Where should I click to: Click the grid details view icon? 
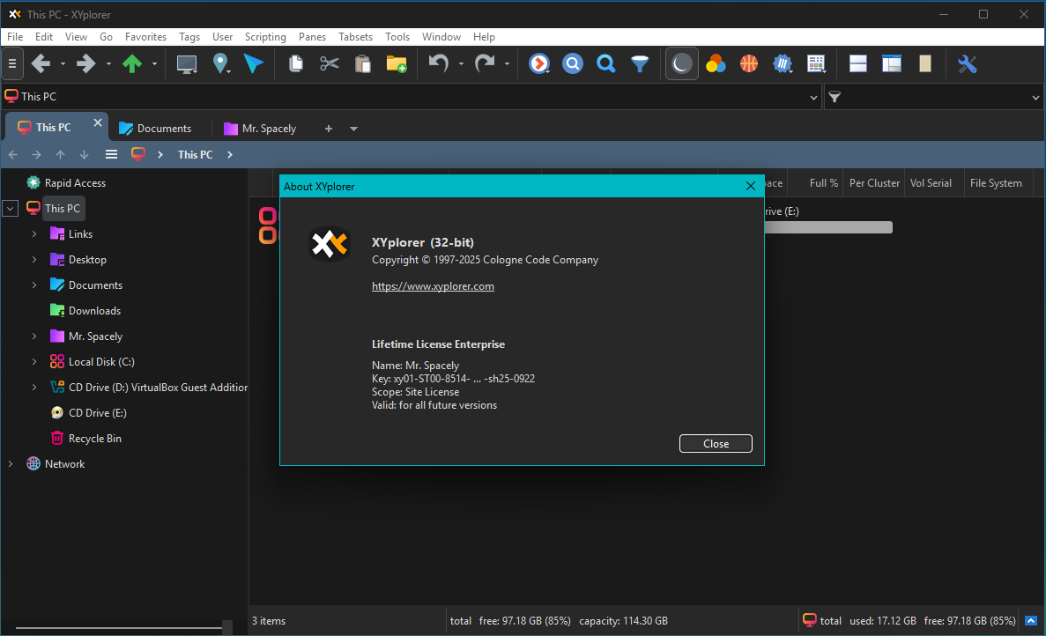pyautogui.click(x=816, y=64)
